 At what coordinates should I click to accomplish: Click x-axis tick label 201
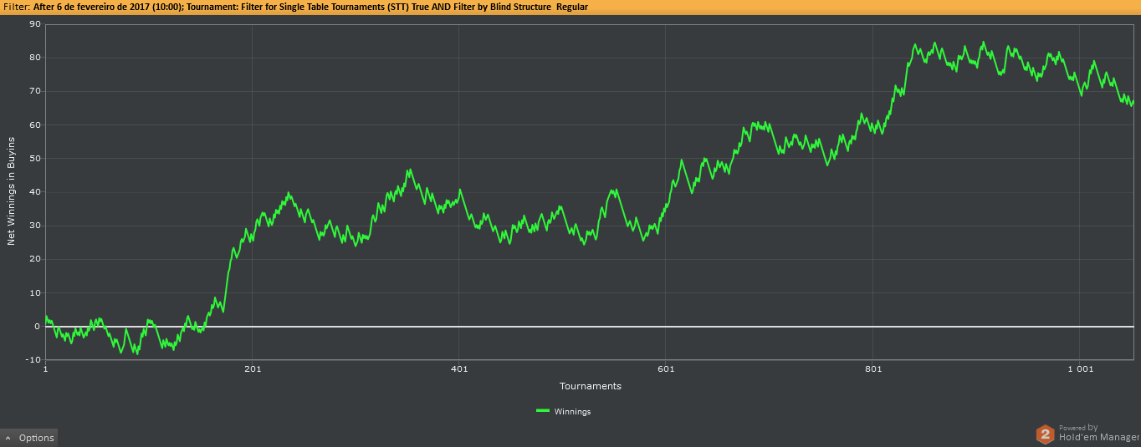pos(252,368)
